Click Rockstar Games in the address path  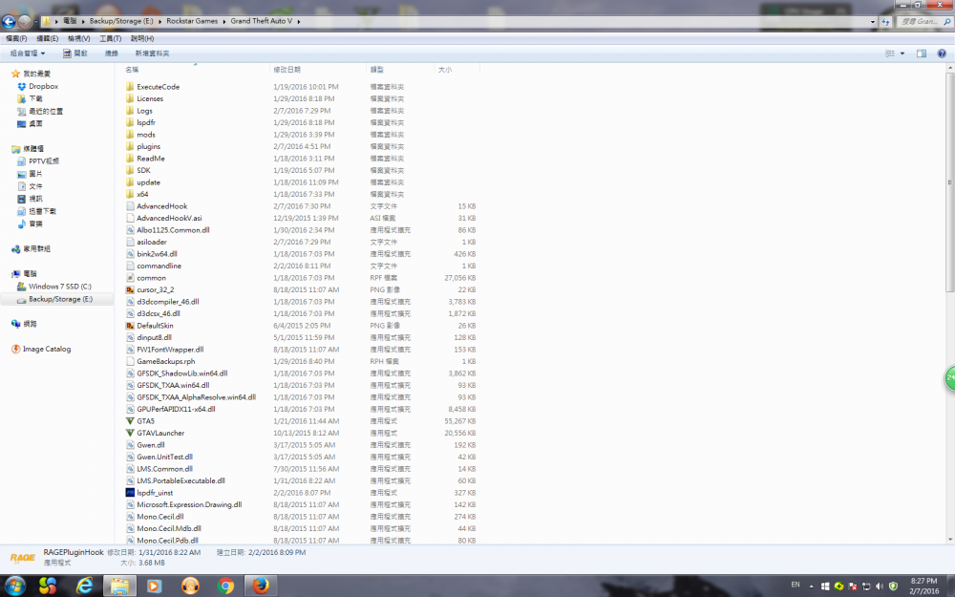[x=192, y=21]
